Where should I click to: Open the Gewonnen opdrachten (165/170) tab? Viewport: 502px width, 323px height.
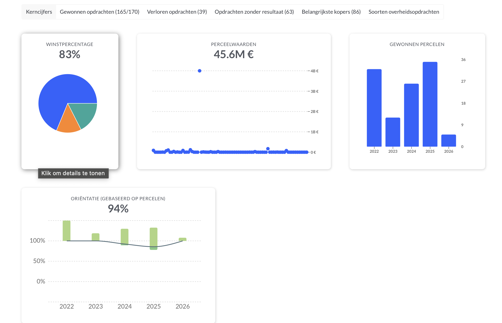(100, 12)
